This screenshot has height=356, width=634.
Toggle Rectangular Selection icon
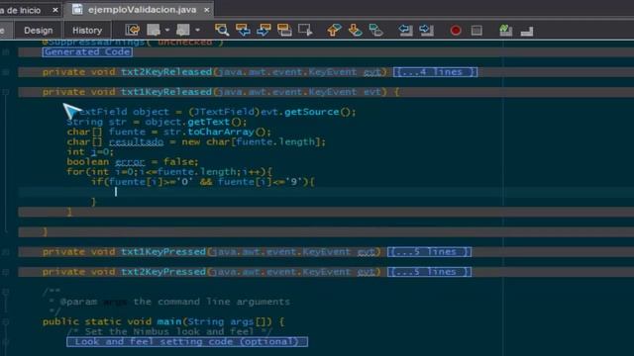(305, 31)
